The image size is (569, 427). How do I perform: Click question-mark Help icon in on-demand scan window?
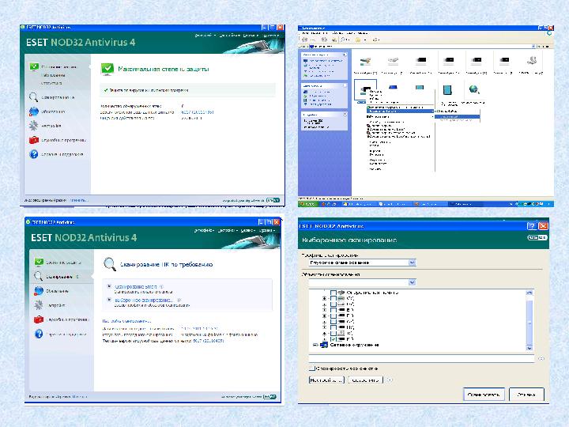pos(39,334)
